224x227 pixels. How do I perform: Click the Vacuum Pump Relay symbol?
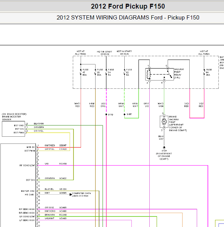click(x=156, y=74)
